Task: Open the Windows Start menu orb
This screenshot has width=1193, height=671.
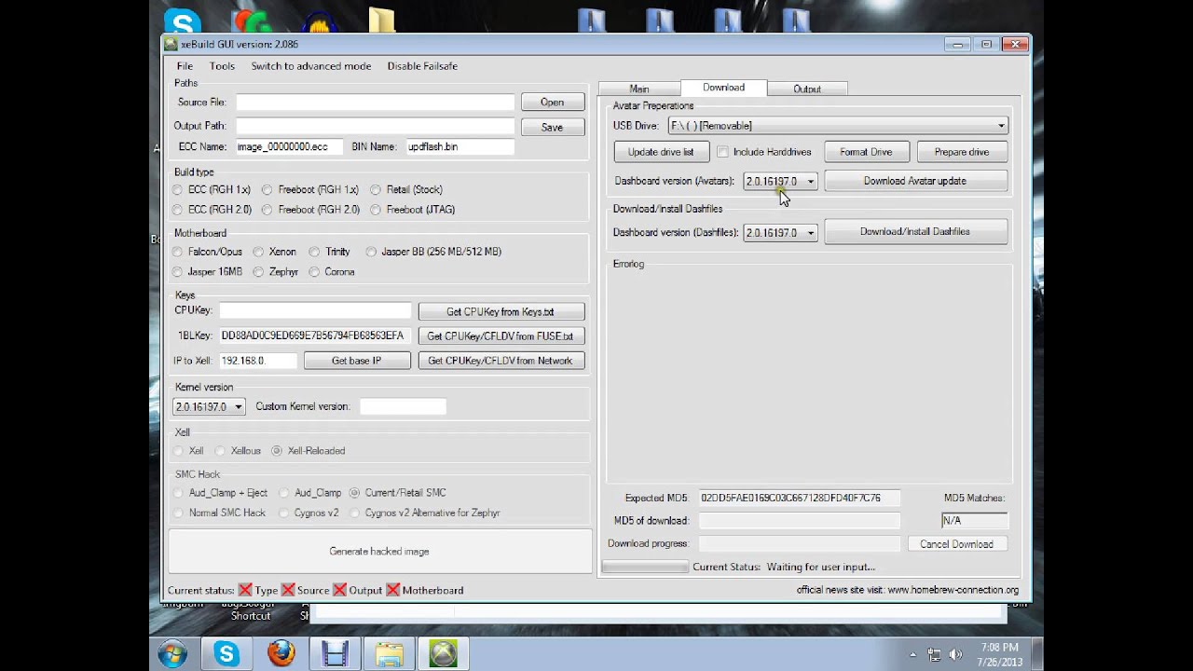Action: coord(172,654)
